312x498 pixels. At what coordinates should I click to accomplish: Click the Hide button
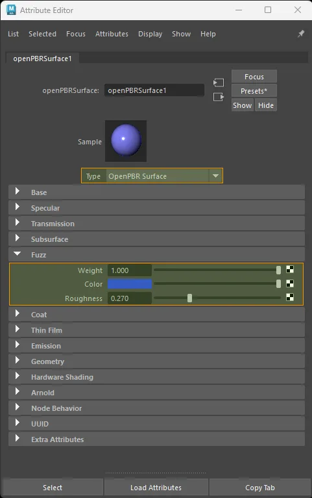pyautogui.click(x=266, y=105)
